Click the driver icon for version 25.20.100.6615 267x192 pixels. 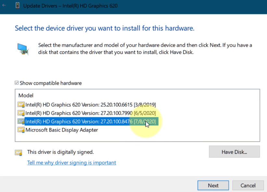[21, 104]
